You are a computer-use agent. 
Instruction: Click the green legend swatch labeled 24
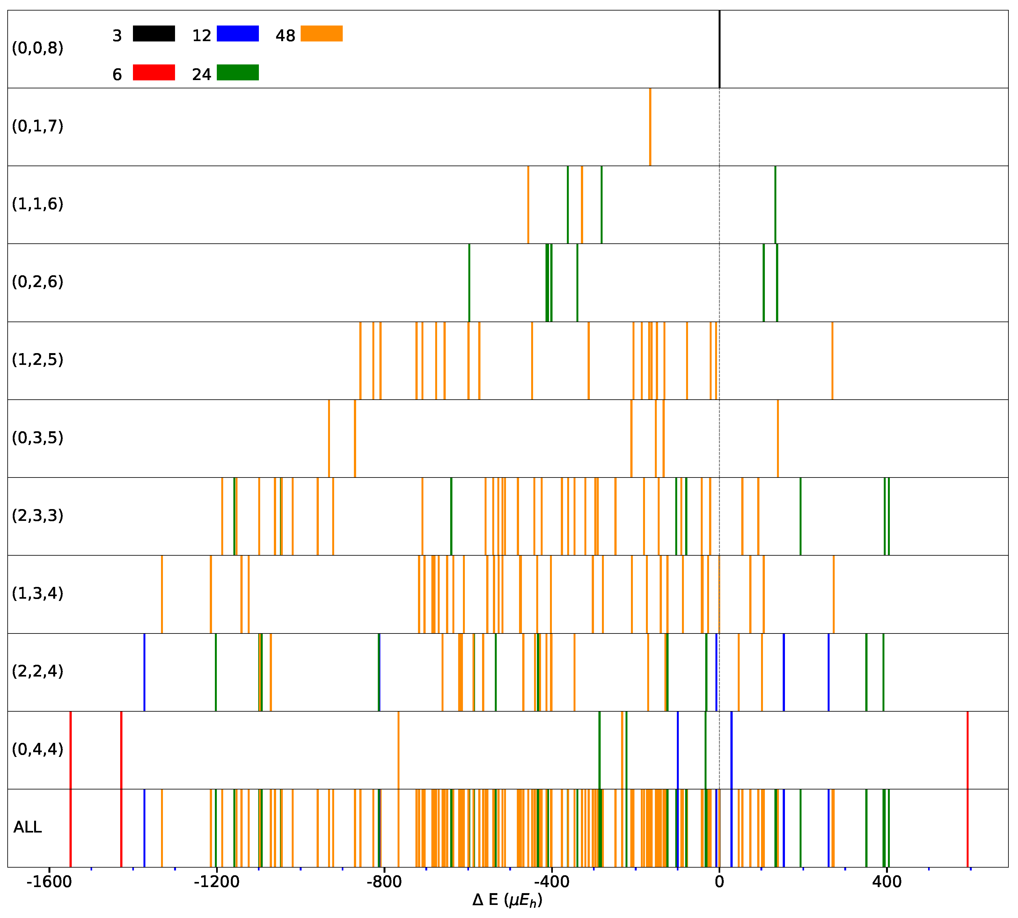(238, 72)
